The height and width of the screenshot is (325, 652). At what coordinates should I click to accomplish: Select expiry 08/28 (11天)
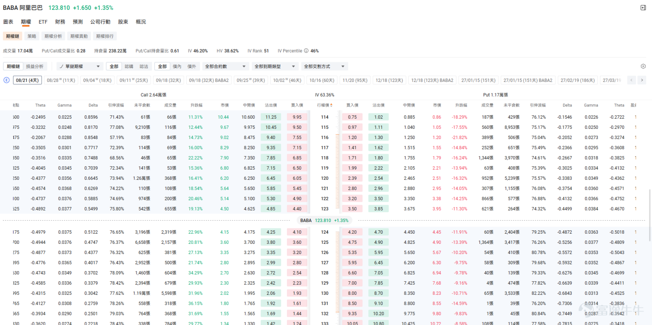pyautogui.click(x=61, y=80)
